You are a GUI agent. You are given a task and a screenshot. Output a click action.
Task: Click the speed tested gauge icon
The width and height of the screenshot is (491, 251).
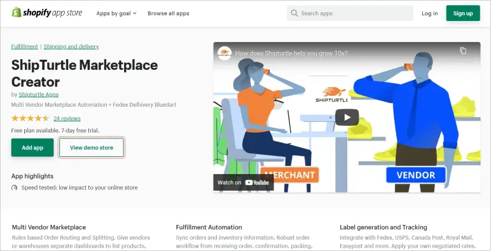click(14, 188)
